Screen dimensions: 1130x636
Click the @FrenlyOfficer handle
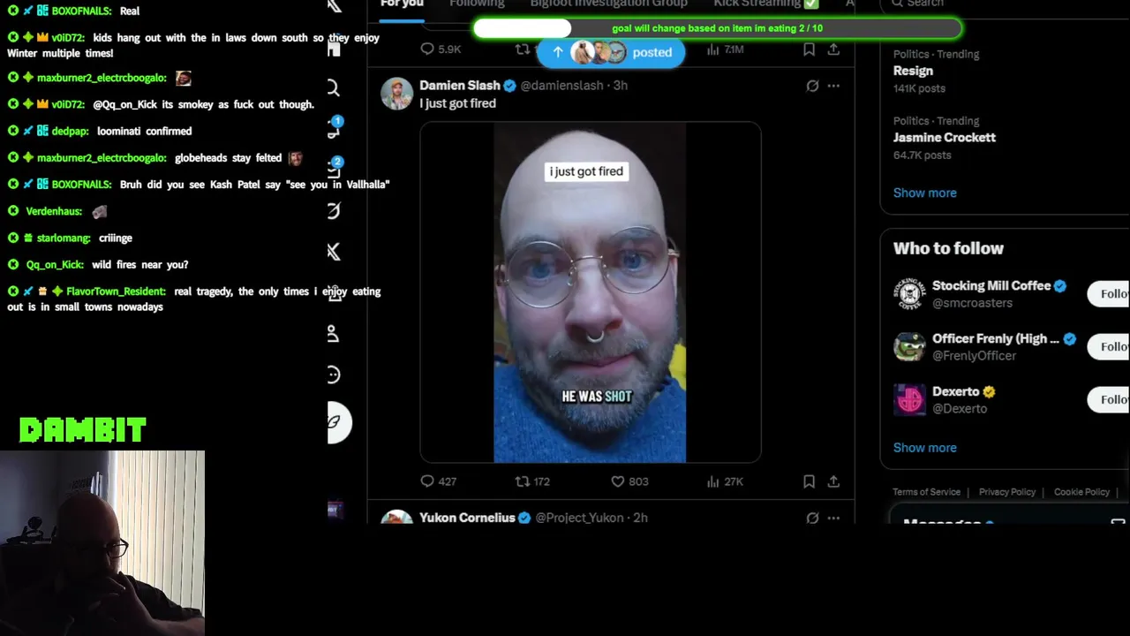point(974,356)
